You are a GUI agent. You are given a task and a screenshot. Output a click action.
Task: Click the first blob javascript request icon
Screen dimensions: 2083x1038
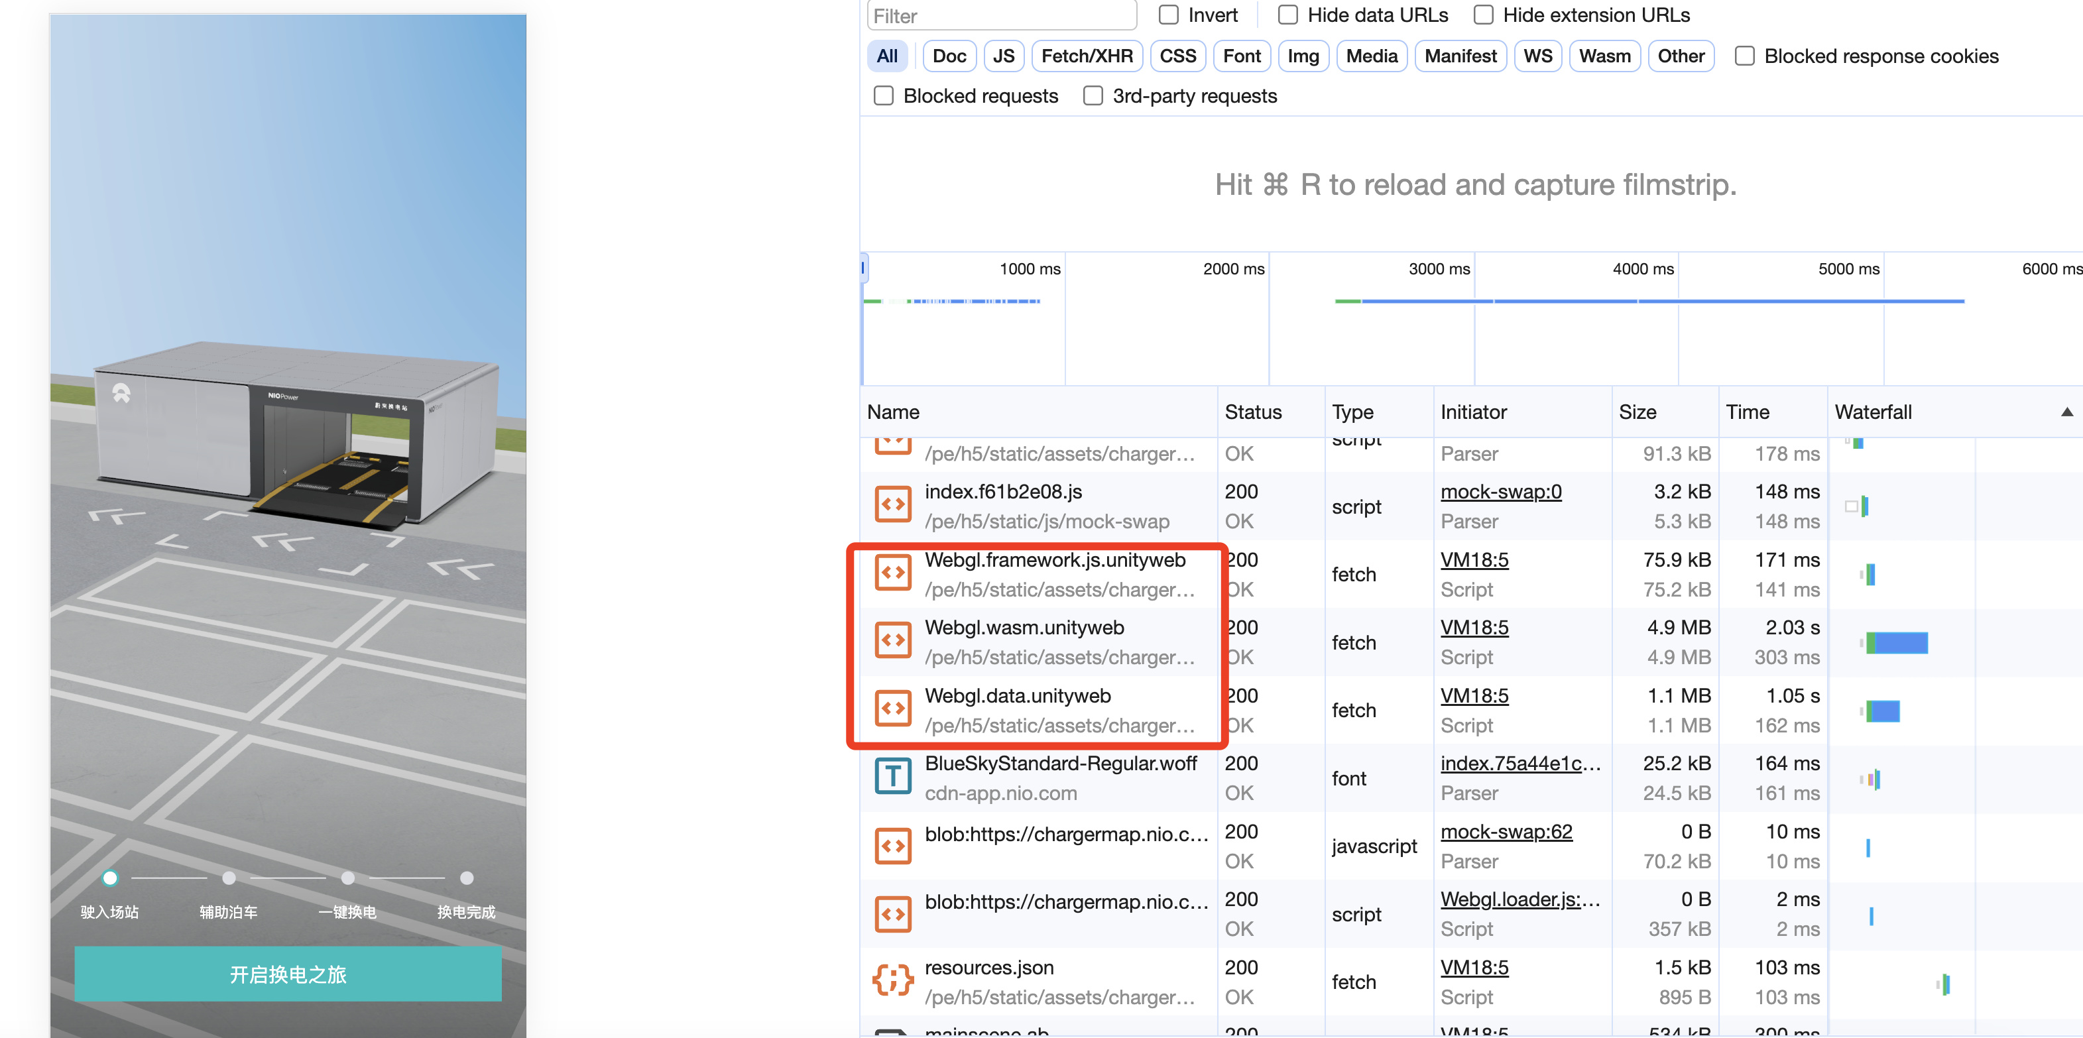tap(893, 846)
